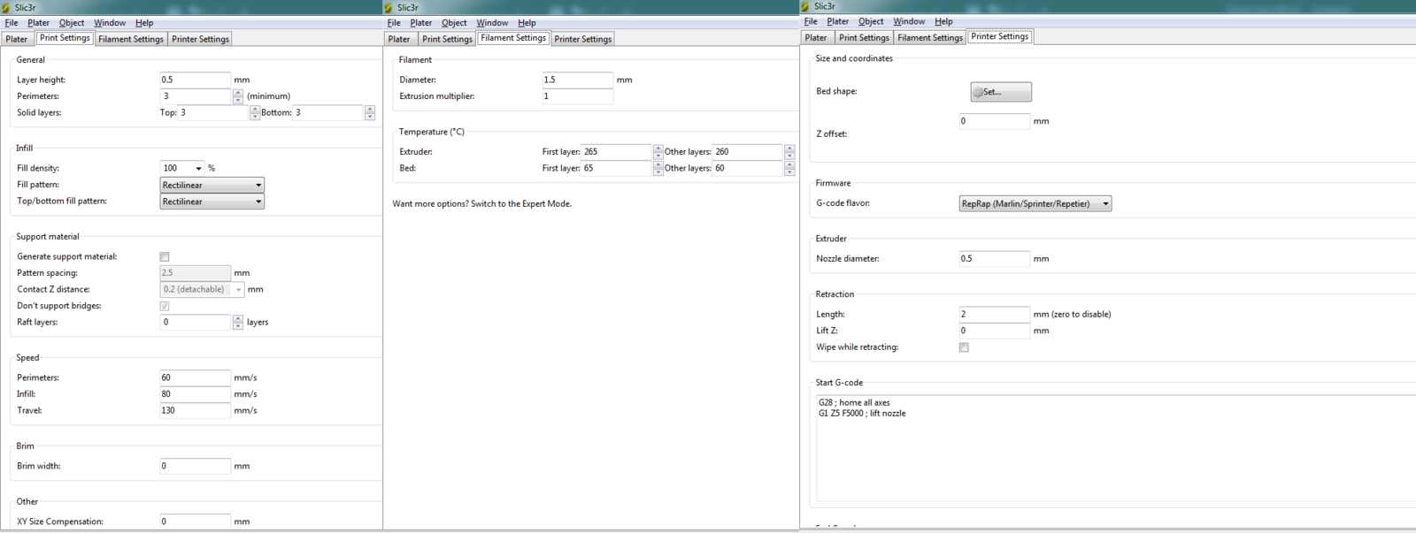
Task: Click the gear icon on the bed shape Set button
Action: [x=978, y=92]
